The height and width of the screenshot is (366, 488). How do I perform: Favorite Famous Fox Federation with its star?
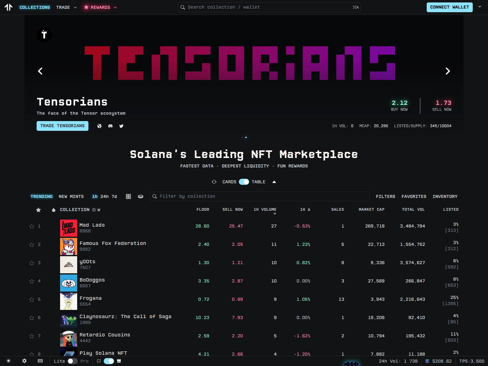pos(32,245)
